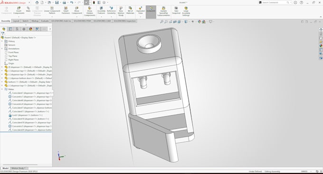
Task: Open the Exploded View dropdown arrow
Action: [x=141, y=17]
